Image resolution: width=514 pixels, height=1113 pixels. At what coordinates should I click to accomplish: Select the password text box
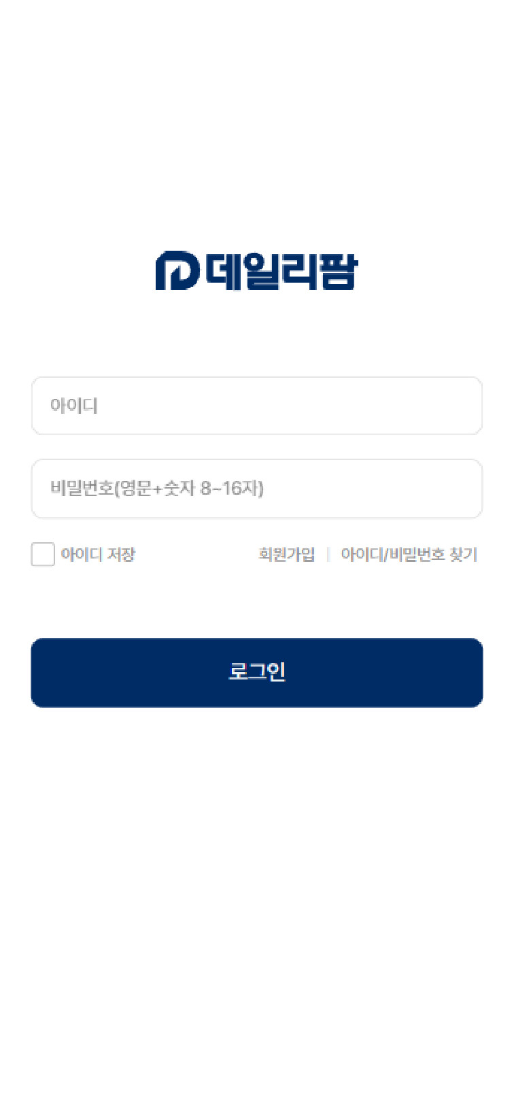(257, 489)
